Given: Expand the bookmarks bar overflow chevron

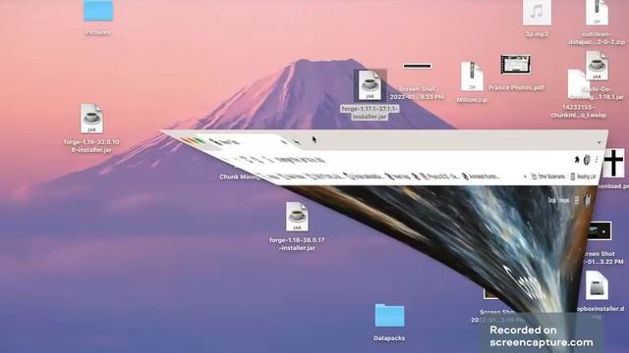Looking at the screenshot, I should click(x=525, y=176).
